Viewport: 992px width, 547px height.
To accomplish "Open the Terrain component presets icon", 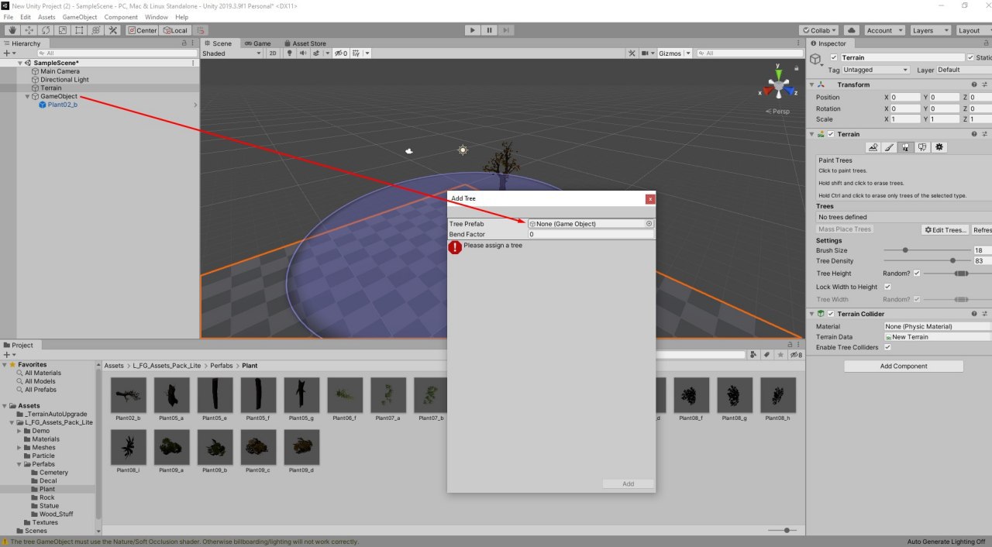I will click(x=985, y=134).
